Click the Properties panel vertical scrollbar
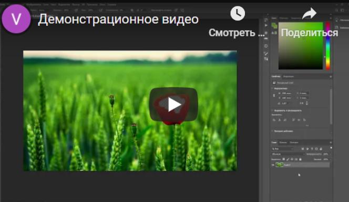 331,106
